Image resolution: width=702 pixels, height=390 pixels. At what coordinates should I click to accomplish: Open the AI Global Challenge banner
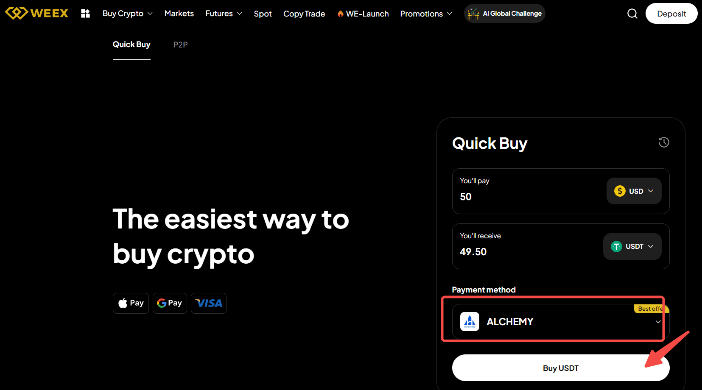click(x=504, y=14)
